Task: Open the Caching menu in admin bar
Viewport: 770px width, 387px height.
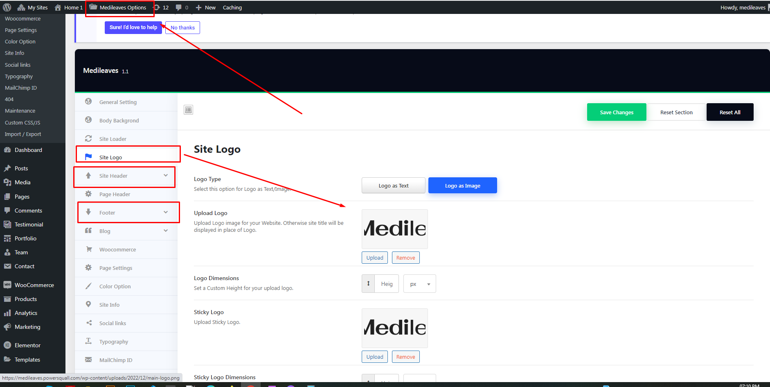Action: 232,7
